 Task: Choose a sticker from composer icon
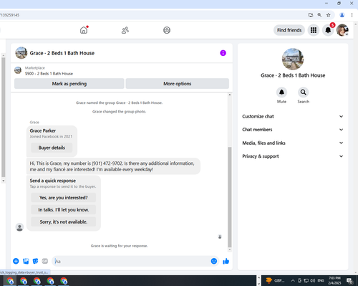(35, 261)
